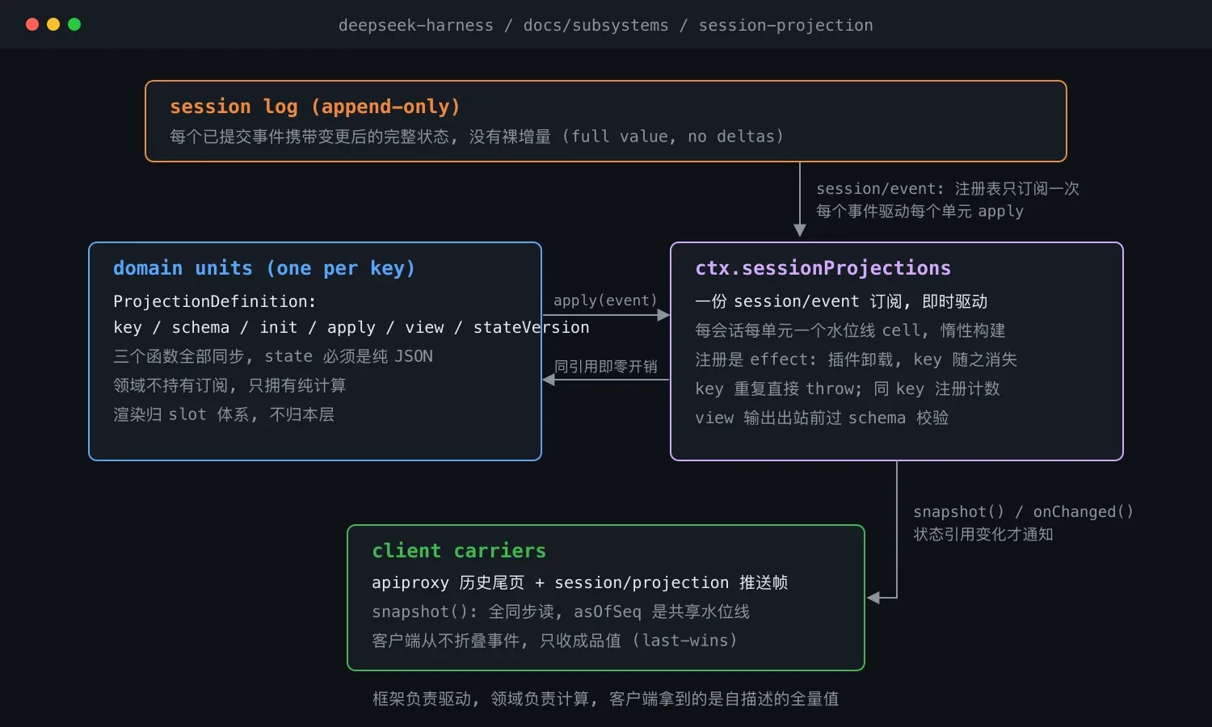Click "deepseek-harness" in the title path
This screenshot has width=1212, height=727.
tap(415, 25)
